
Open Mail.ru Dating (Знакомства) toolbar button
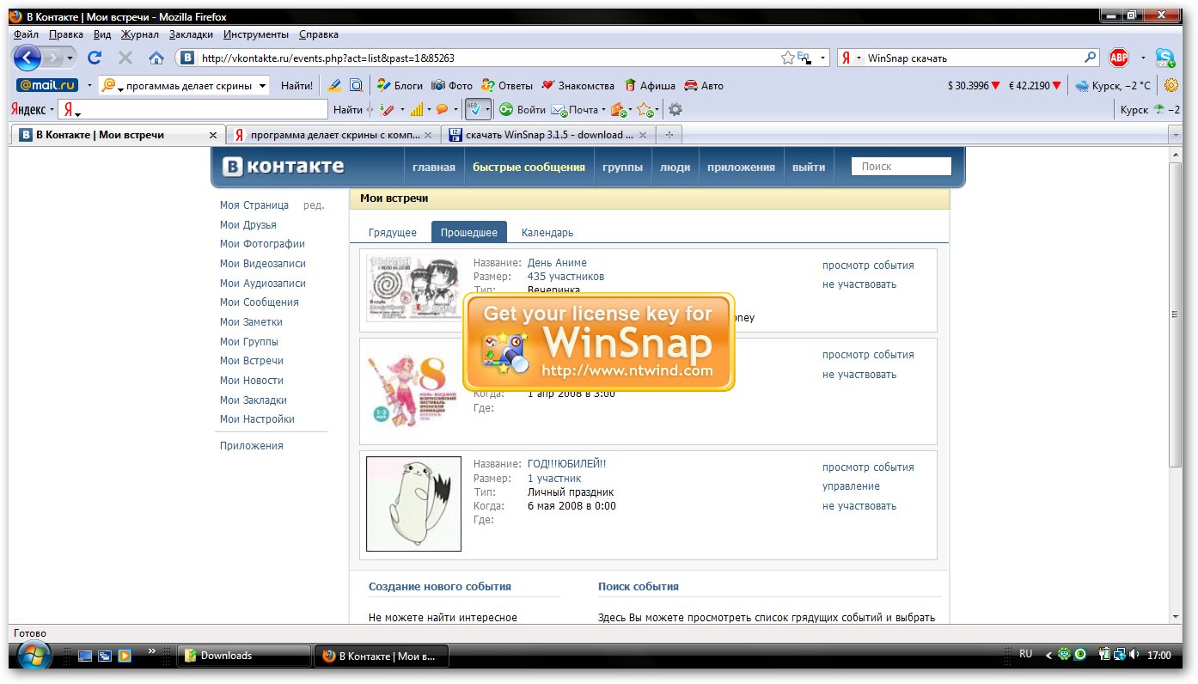[578, 85]
